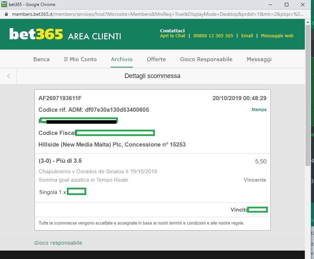Open the Messaggio web link

point(277,36)
